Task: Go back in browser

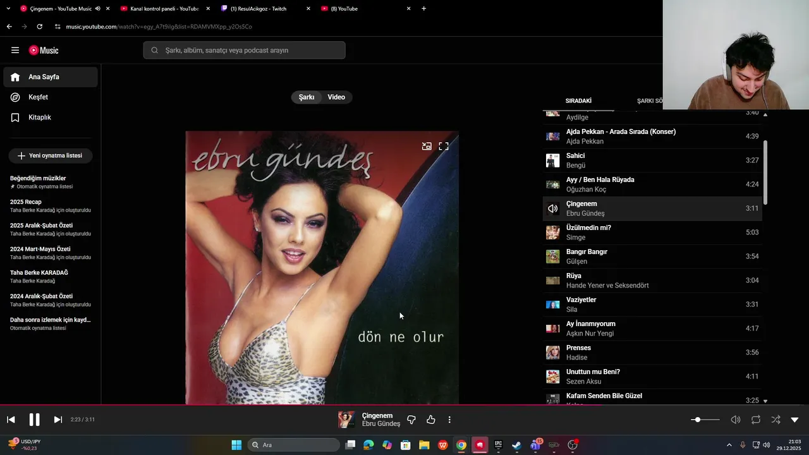Action: click(9, 27)
